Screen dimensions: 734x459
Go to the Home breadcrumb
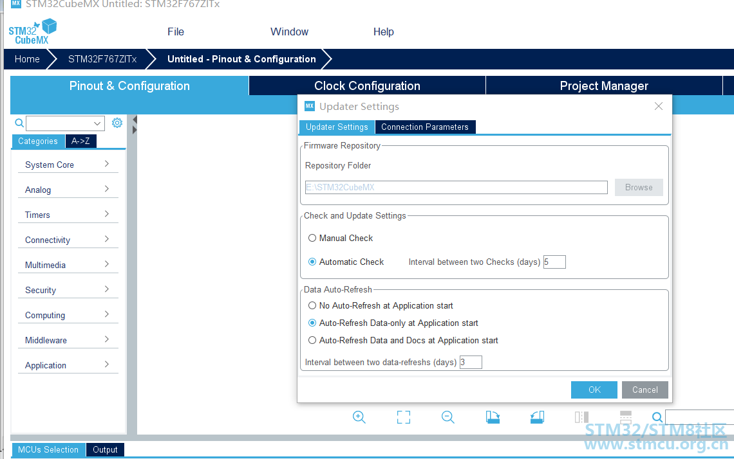pyautogui.click(x=27, y=59)
